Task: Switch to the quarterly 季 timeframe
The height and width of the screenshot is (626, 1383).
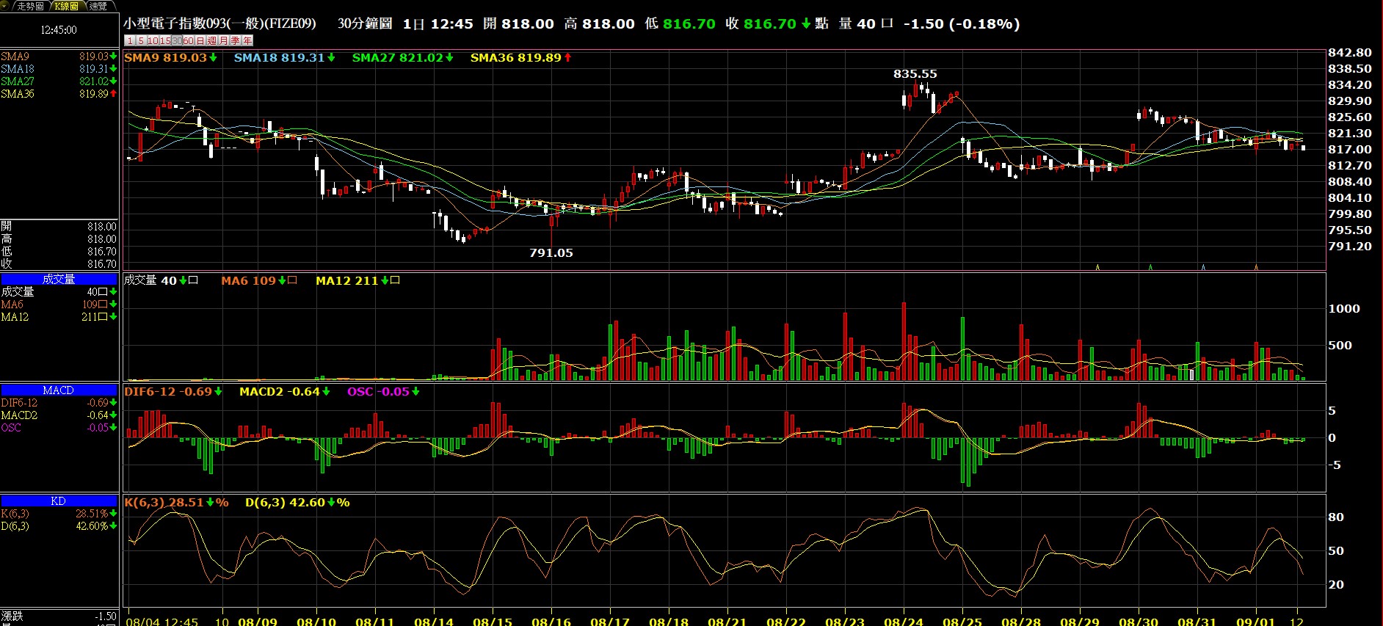Action: (x=235, y=40)
